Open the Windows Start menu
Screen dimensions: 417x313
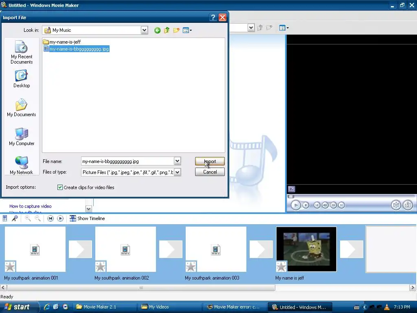[19, 307]
